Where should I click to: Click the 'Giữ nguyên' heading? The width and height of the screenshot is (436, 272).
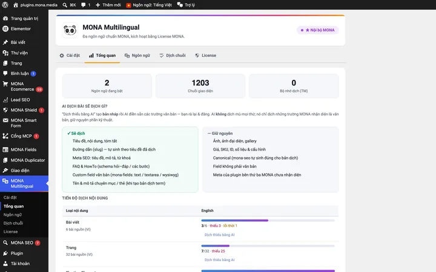click(x=220, y=134)
